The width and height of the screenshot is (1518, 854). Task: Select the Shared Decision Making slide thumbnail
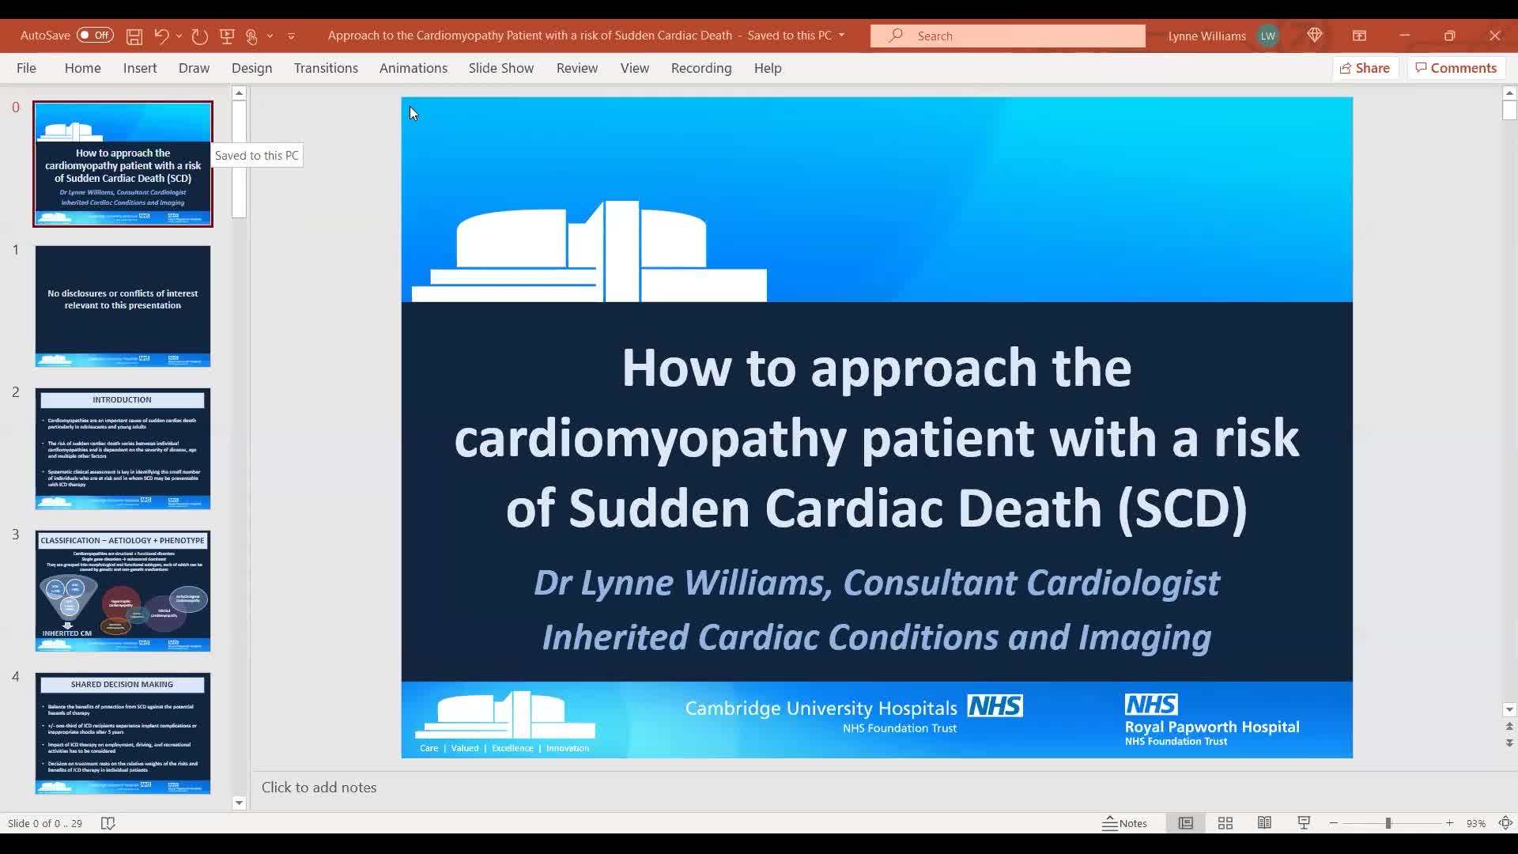point(123,733)
